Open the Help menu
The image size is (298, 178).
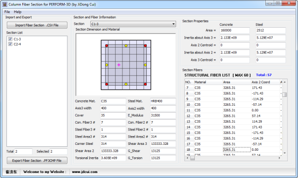[x=18, y=12]
